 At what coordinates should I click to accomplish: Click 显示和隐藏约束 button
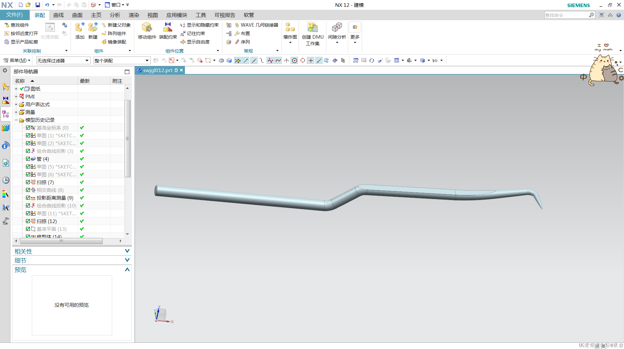point(200,25)
